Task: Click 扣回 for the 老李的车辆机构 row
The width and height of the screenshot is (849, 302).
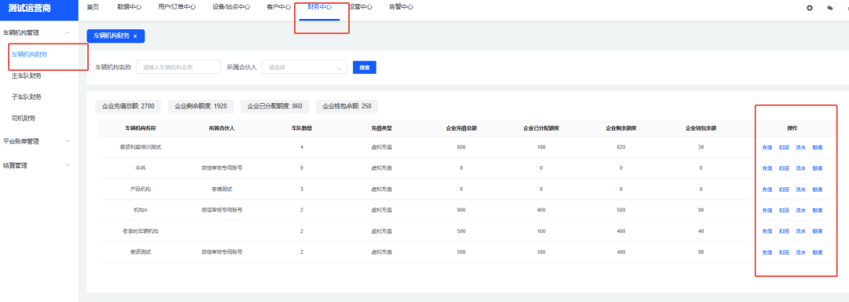Action: point(784,231)
